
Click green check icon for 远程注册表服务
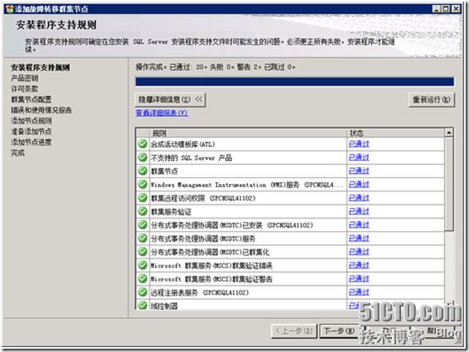(143, 292)
